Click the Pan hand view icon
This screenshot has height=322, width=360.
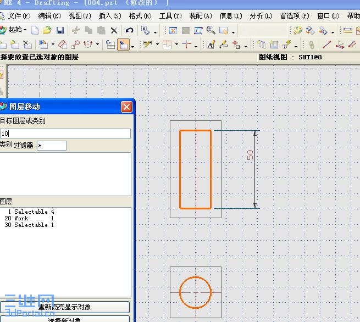point(224,30)
